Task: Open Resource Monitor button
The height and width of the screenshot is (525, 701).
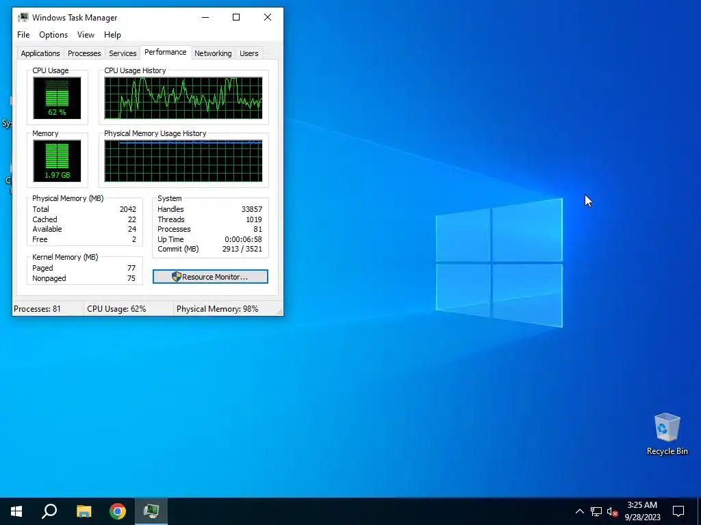Action: click(210, 277)
